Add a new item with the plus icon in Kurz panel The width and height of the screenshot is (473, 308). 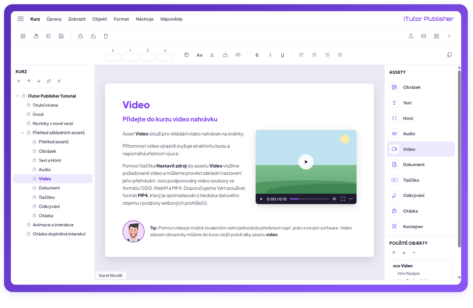point(19,81)
